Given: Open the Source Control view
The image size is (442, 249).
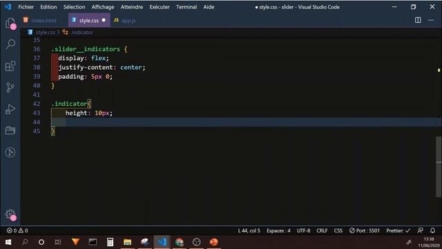Looking at the screenshot, I should pos(10,87).
